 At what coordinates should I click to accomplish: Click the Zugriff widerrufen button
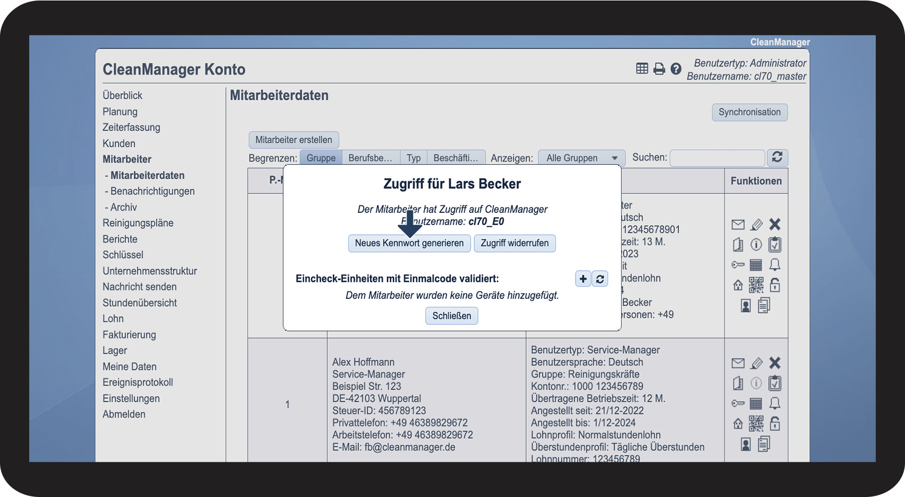(x=515, y=243)
